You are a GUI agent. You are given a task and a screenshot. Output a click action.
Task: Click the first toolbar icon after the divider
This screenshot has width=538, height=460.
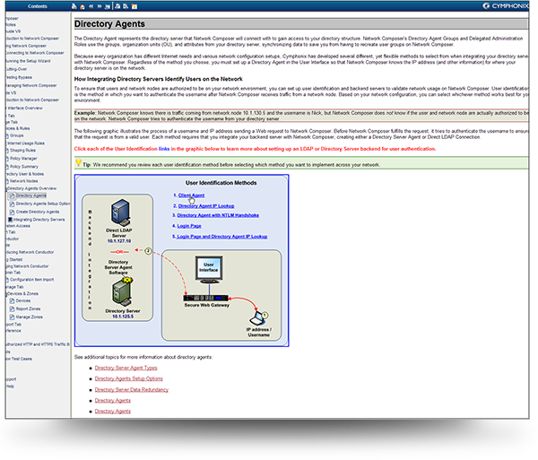point(117,6)
